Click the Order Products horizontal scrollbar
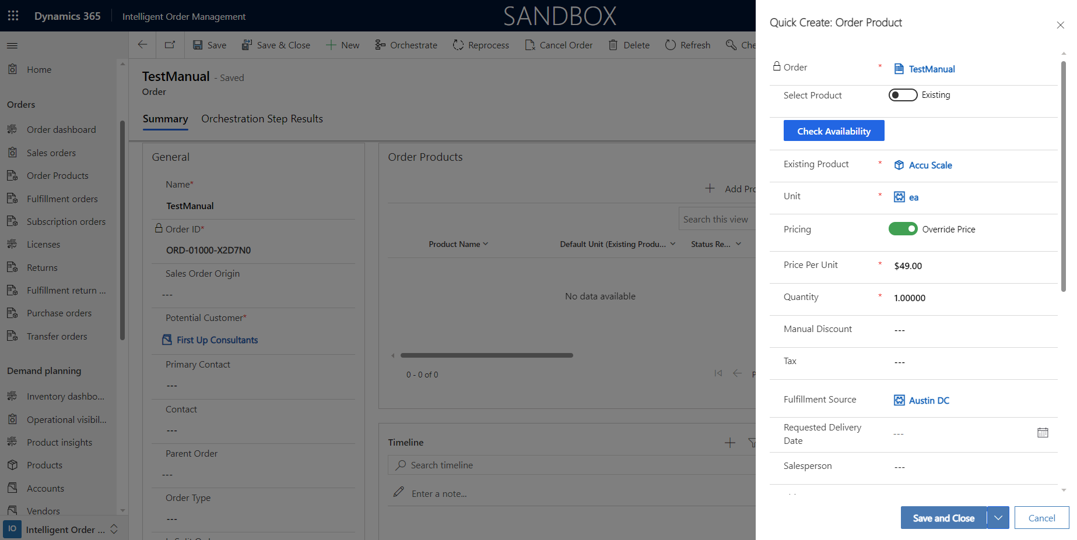 point(486,355)
